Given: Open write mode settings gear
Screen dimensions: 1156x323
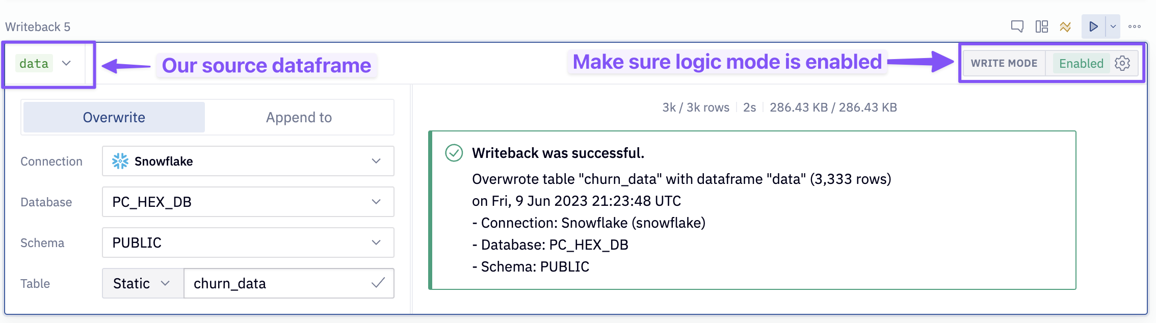Looking at the screenshot, I should 1122,63.
